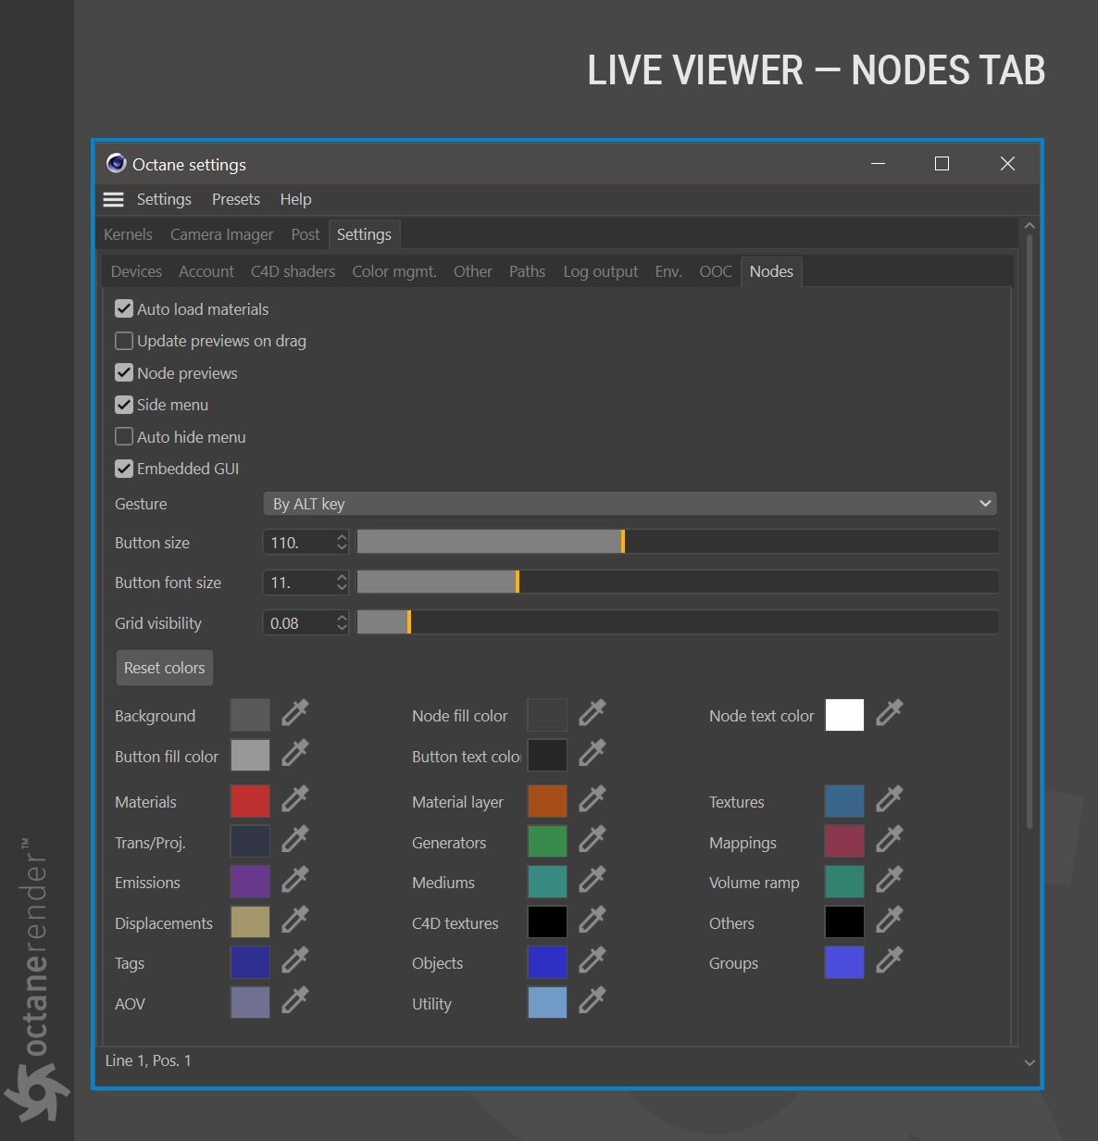The height and width of the screenshot is (1141, 1098).
Task: Click the Trans/Proj. eyedropper icon
Action: point(294,840)
